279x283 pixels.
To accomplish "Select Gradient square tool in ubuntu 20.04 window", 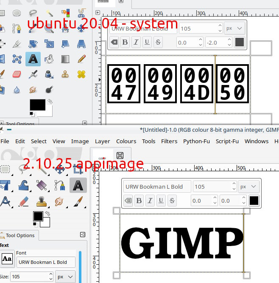I will (65, 59).
